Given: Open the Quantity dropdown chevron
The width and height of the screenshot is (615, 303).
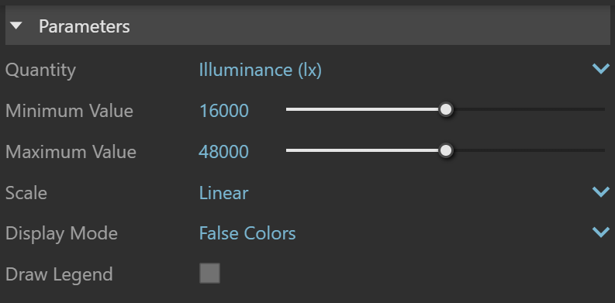Looking at the screenshot, I should [x=601, y=70].
